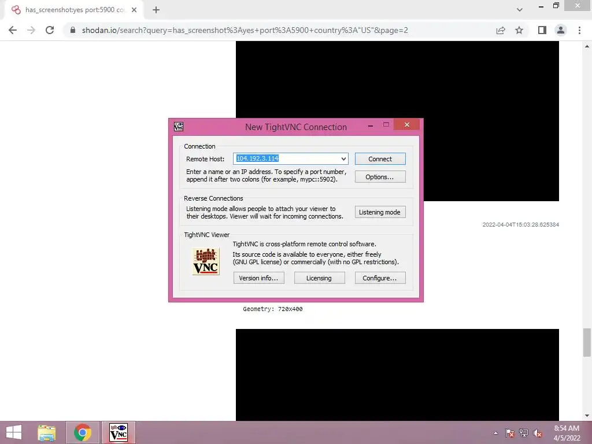Click the scrollbar up arrow
592x444 pixels.
point(587,46)
